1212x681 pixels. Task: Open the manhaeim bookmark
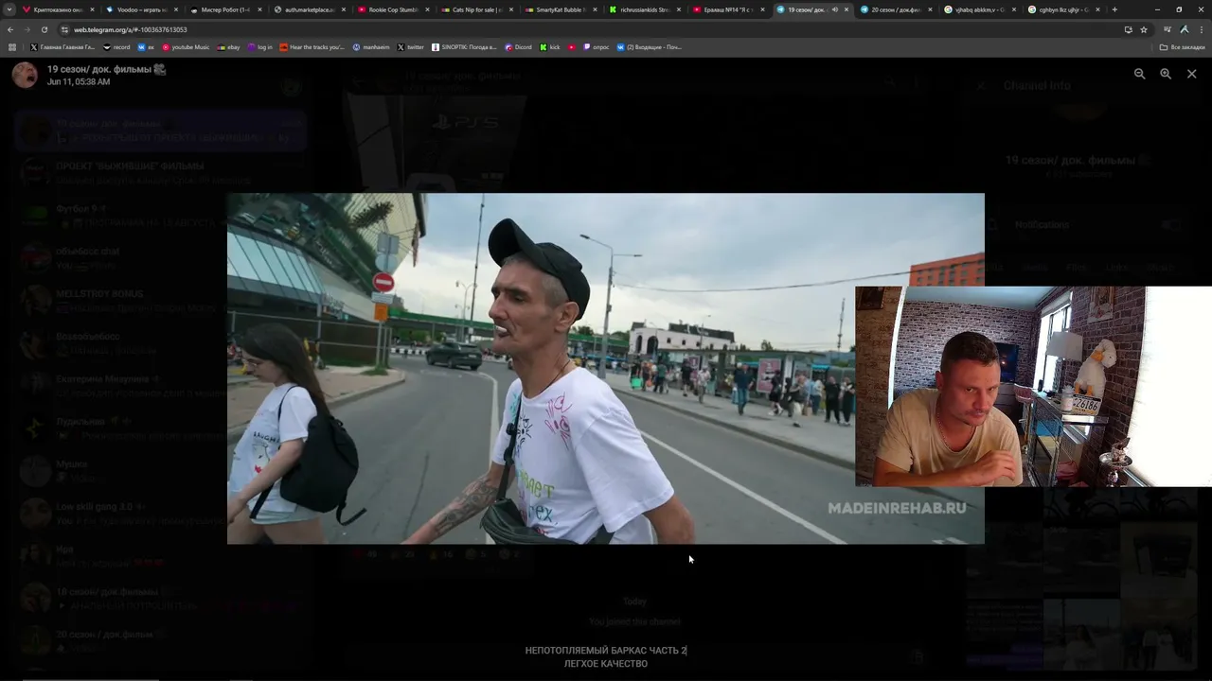[371, 47]
